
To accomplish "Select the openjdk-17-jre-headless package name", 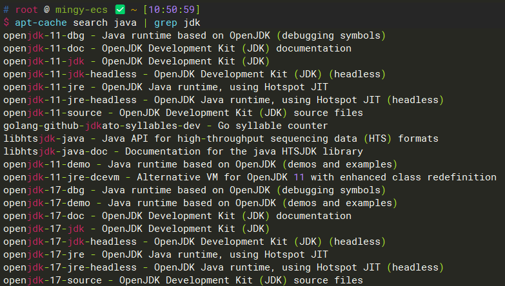I will pos(70,267).
